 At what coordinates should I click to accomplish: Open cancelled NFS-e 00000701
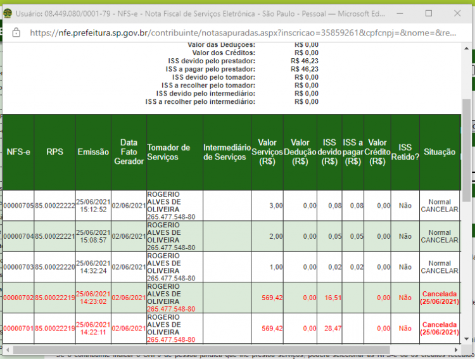click(x=18, y=329)
